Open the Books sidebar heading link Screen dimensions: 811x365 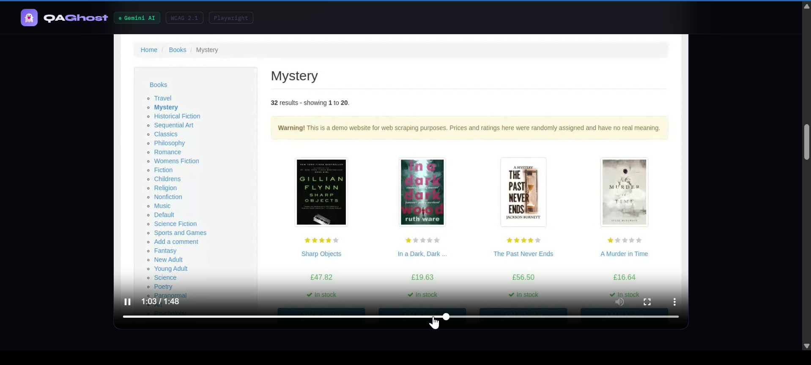(158, 85)
